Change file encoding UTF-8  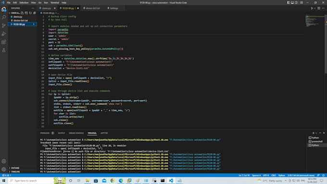[266, 175]
